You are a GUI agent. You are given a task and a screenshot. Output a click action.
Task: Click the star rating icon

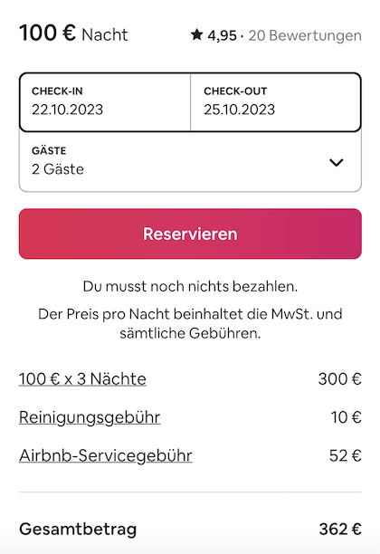[x=196, y=34]
